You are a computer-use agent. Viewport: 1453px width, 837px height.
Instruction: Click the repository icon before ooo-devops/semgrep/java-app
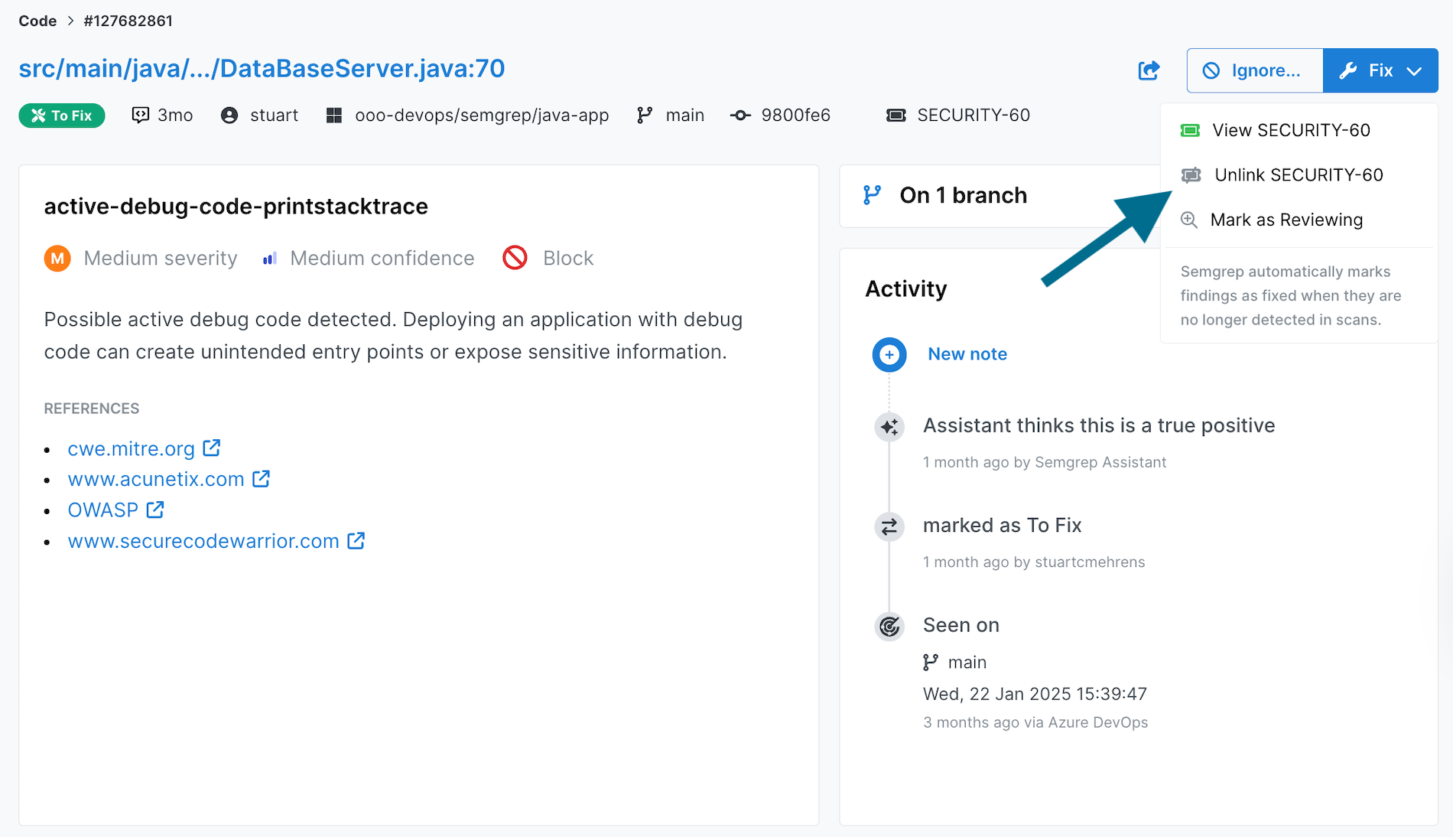point(333,115)
